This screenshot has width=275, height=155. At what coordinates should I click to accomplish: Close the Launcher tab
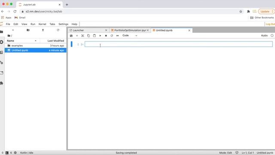click(106, 30)
